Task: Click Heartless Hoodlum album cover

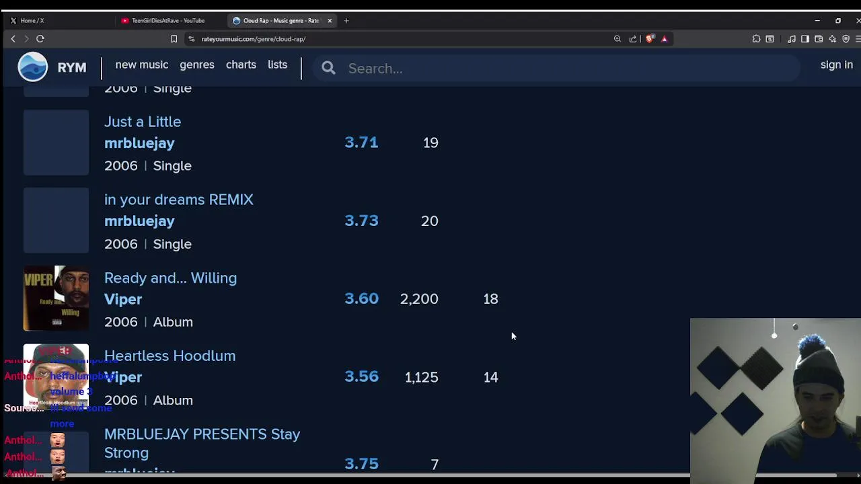Action: click(x=56, y=376)
